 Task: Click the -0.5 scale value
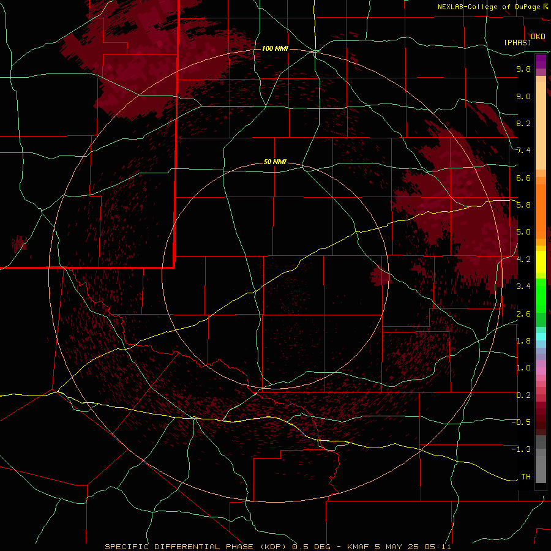click(521, 422)
